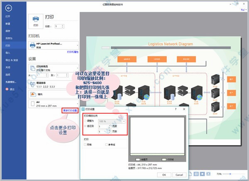Select 另存为 Save As in the sidebar

[x=9, y=38]
